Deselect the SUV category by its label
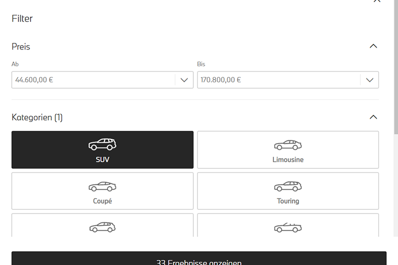 [102, 160]
